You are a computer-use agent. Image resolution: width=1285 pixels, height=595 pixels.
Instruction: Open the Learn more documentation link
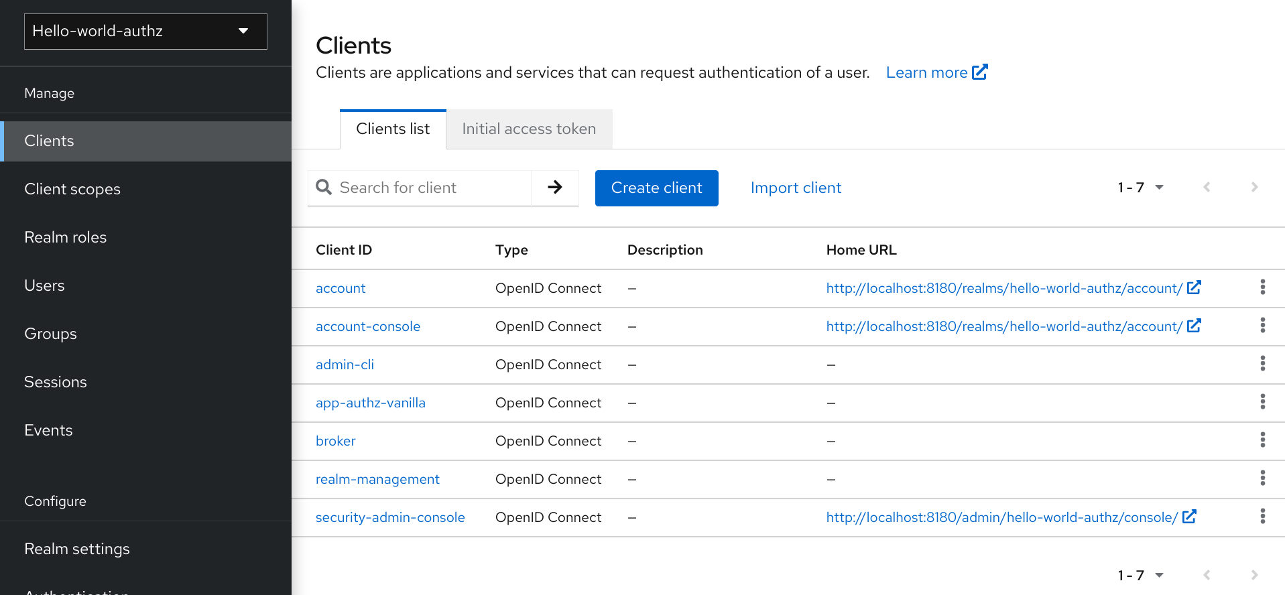pos(936,72)
